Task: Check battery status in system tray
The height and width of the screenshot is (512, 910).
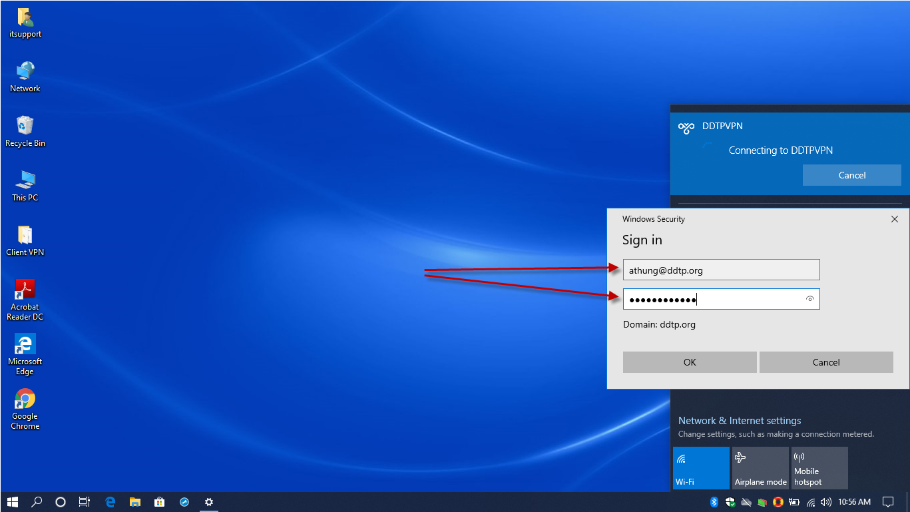Action: pyautogui.click(x=794, y=502)
